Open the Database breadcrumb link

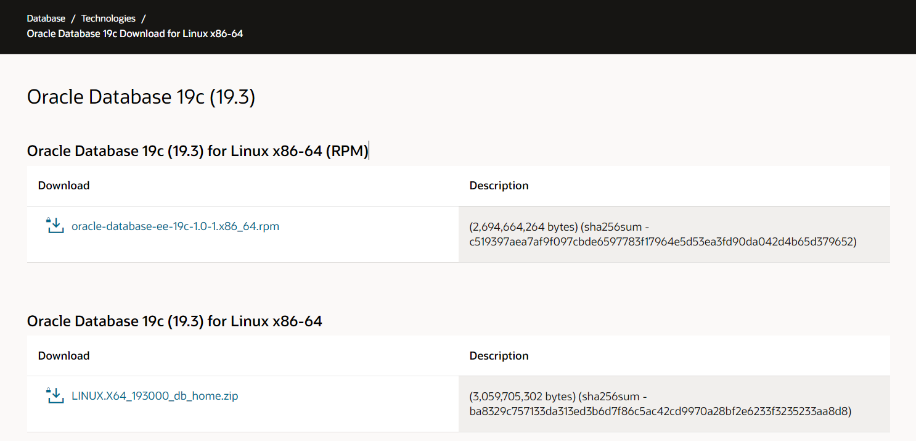pyautogui.click(x=46, y=19)
